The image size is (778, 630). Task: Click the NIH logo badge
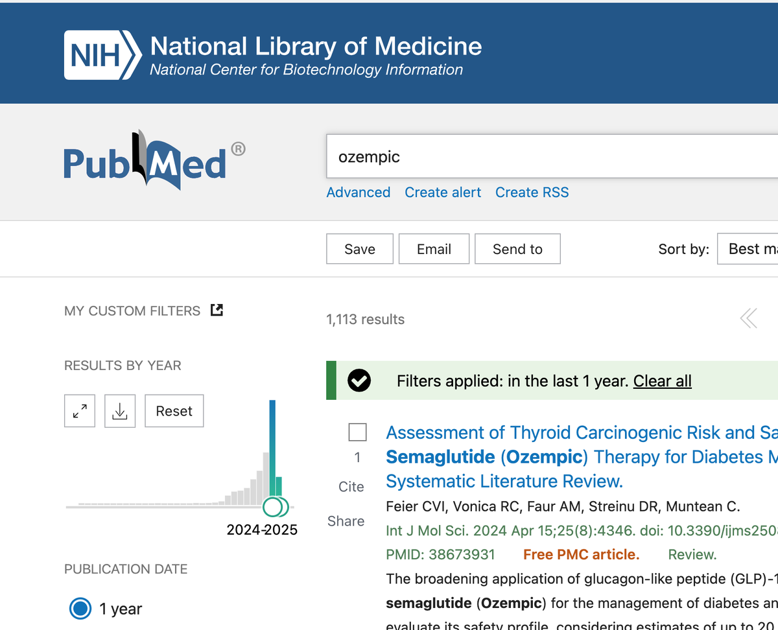pos(102,55)
